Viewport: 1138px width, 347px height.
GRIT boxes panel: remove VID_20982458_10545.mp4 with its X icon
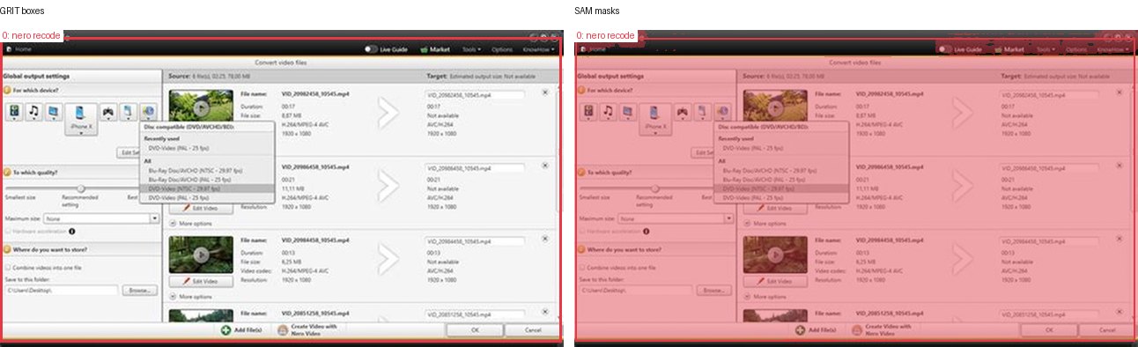pos(544,92)
